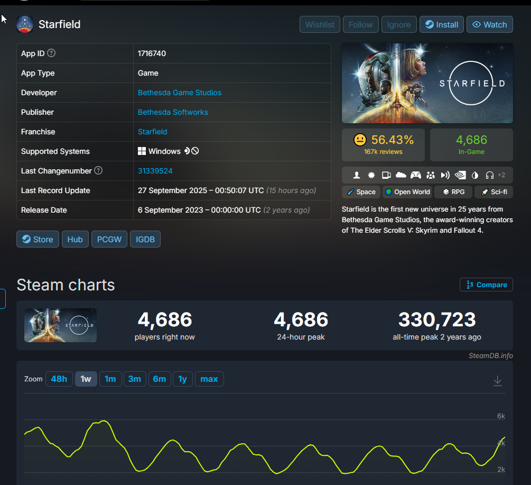The height and width of the screenshot is (485, 531).
Task: Toggle Watch for this app
Action: click(490, 24)
